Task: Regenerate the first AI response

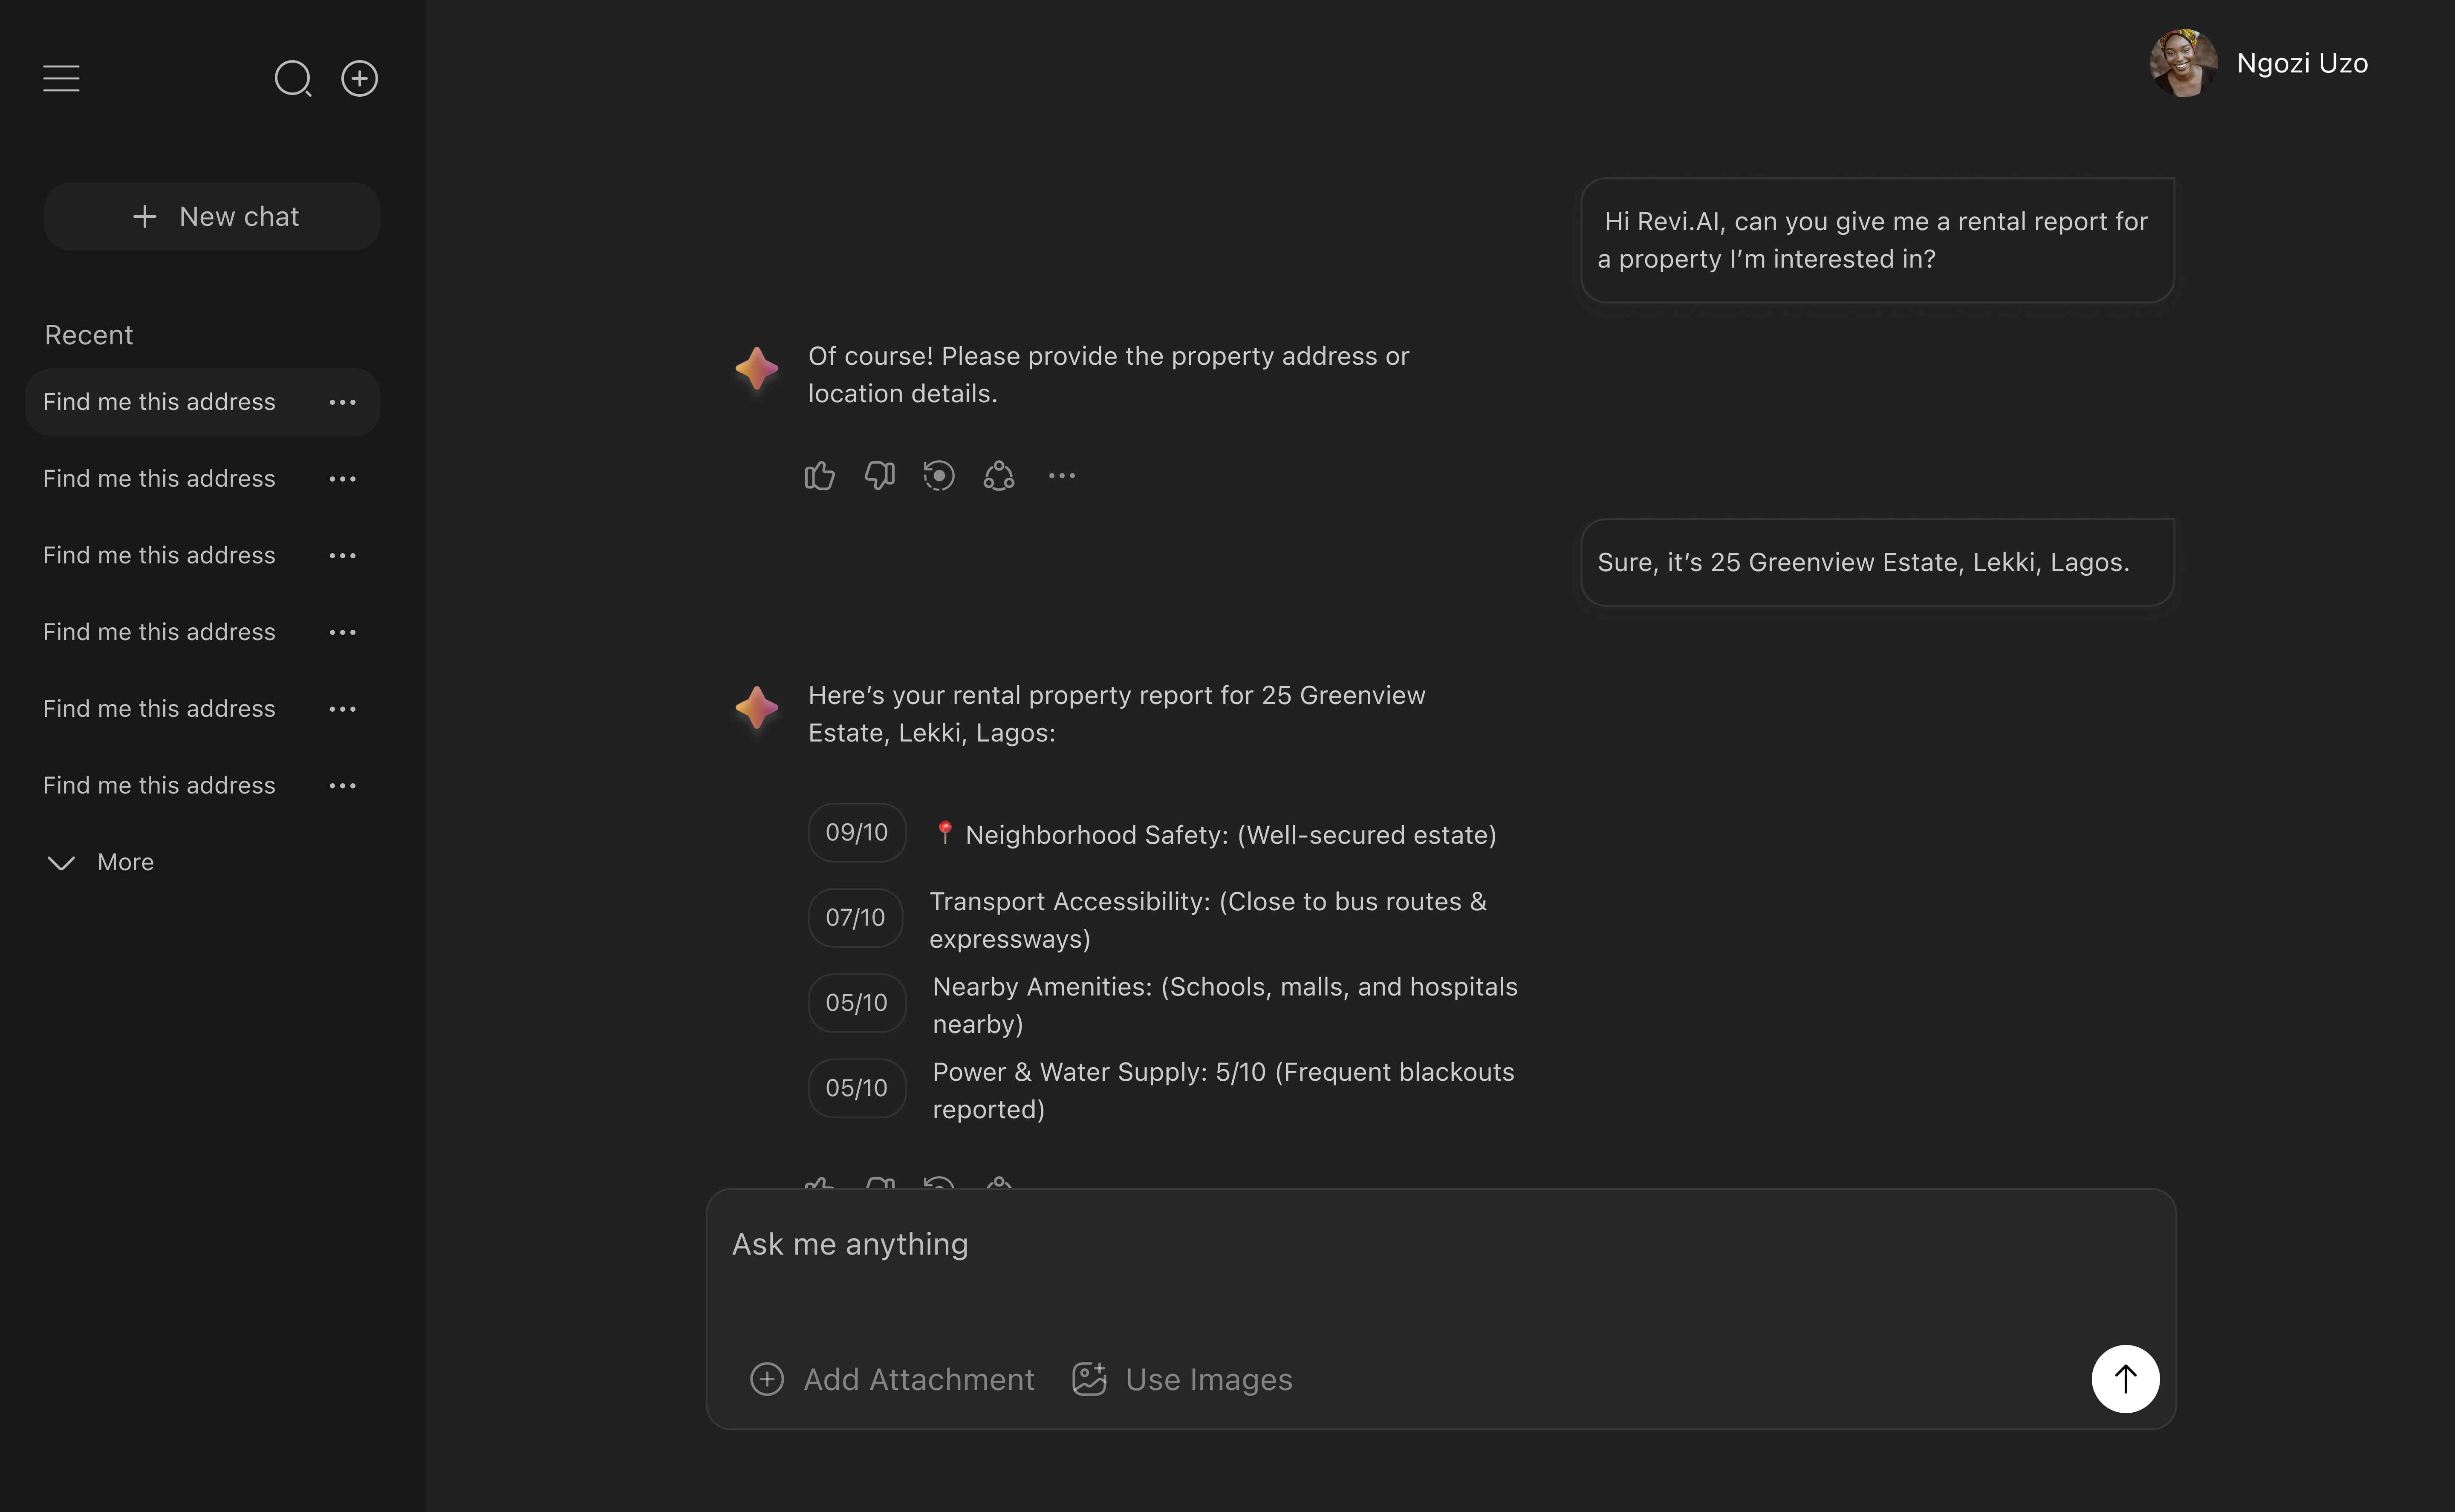Action: coord(939,476)
